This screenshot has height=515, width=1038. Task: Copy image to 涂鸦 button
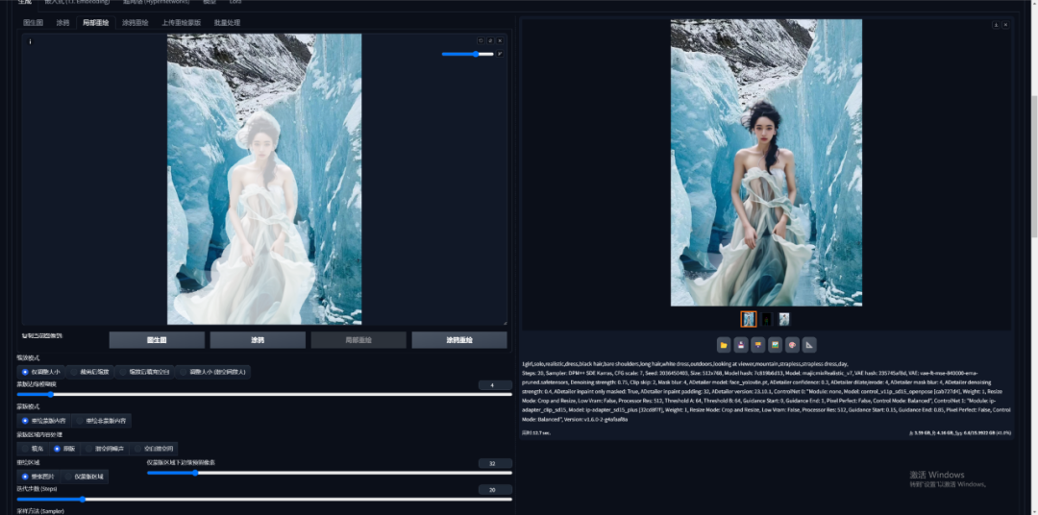[258, 340]
